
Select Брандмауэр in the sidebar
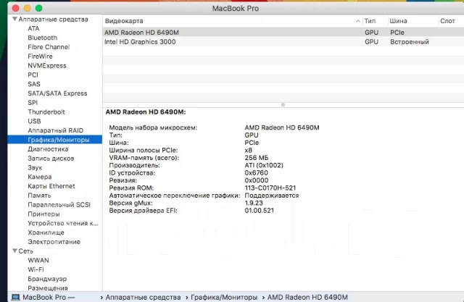(47, 279)
